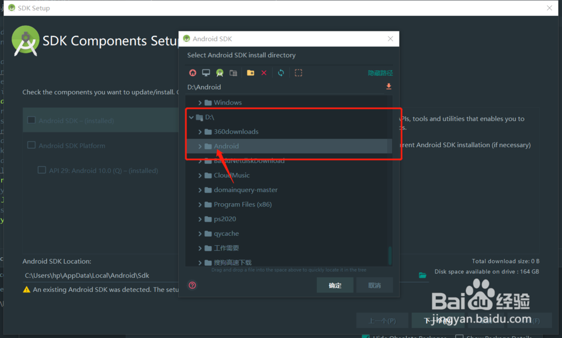This screenshot has height=338, width=562.
Task: Expand the domainquery-master folder
Action: 200,190
